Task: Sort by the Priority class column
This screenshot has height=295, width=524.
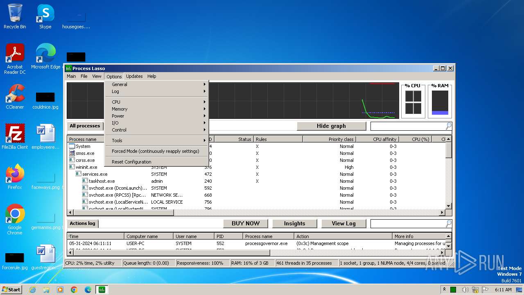Action: point(329,139)
